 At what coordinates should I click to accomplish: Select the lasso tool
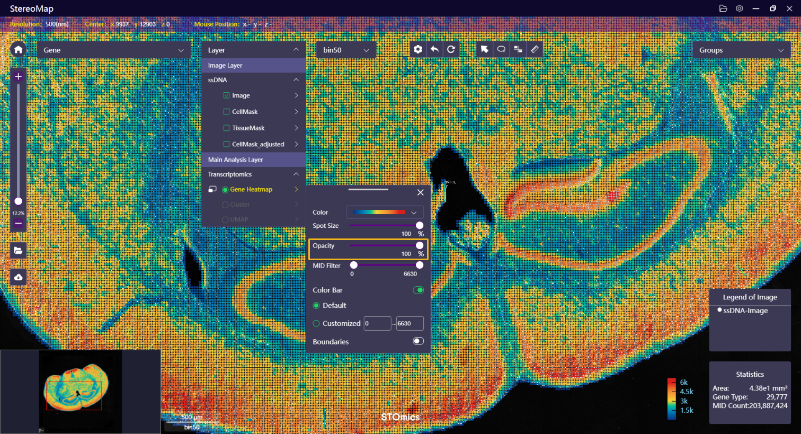click(501, 49)
